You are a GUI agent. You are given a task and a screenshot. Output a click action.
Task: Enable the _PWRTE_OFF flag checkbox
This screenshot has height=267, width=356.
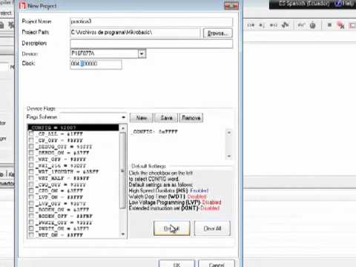[31, 222]
